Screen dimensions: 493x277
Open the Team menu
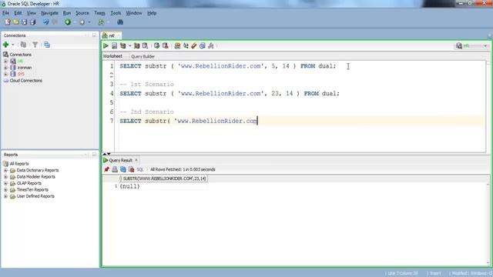[99, 13]
